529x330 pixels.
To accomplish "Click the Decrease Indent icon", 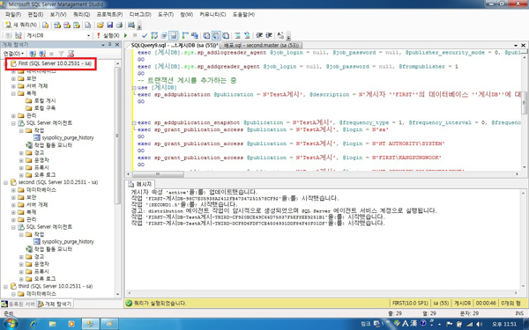I will [x=259, y=35].
